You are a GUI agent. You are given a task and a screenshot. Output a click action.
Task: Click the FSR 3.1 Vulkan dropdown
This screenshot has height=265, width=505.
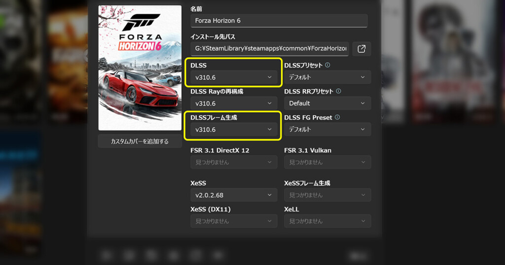tap(327, 162)
